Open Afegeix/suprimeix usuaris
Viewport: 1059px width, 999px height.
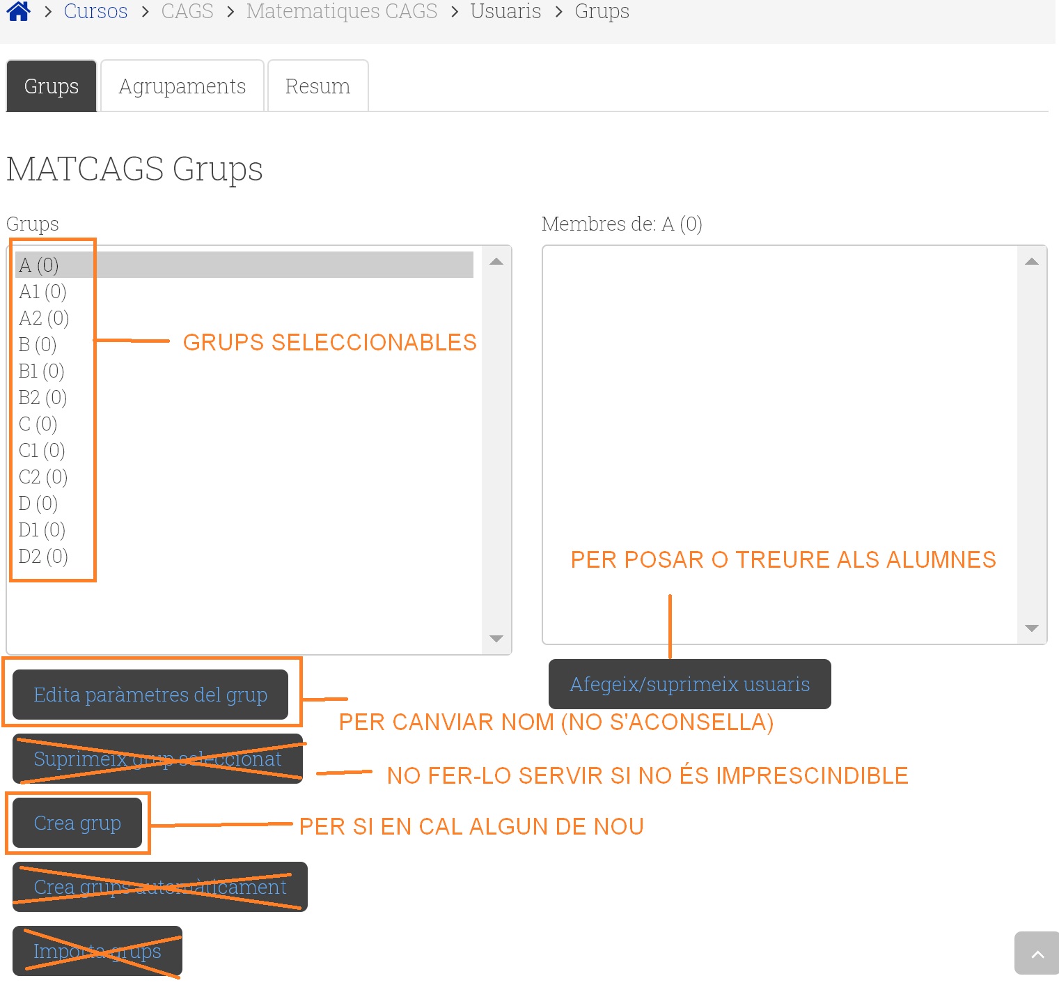click(x=690, y=684)
